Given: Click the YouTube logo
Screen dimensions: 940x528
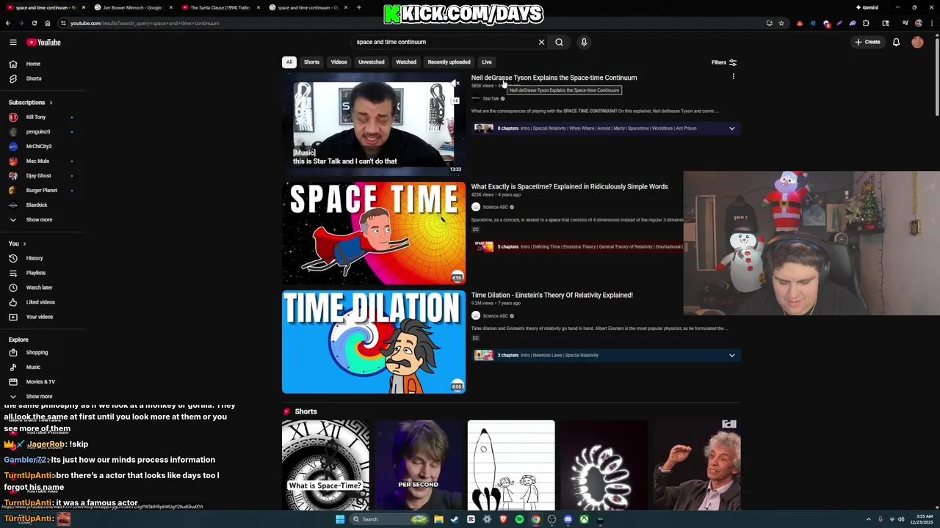Looking at the screenshot, I should [43, 43].
